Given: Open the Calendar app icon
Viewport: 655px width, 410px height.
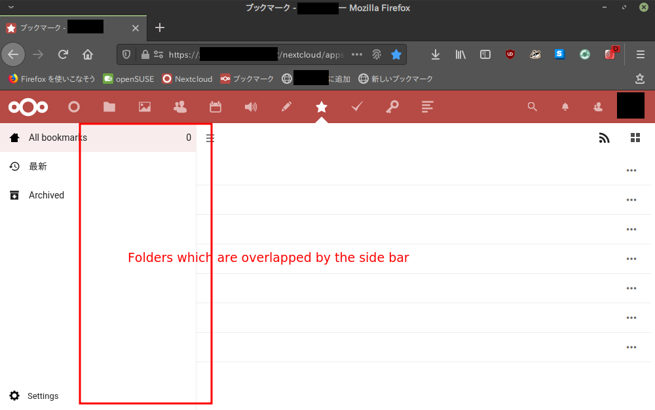Looking at the screenshot, I should [x=215, y=107].
